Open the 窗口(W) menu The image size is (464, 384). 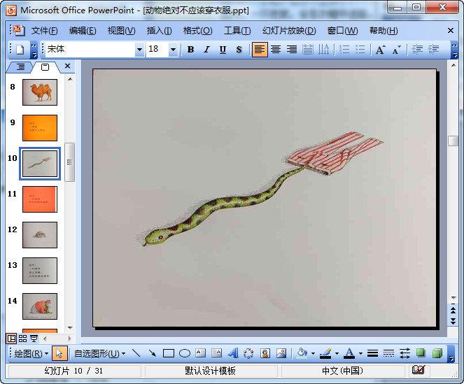(342, 31)
